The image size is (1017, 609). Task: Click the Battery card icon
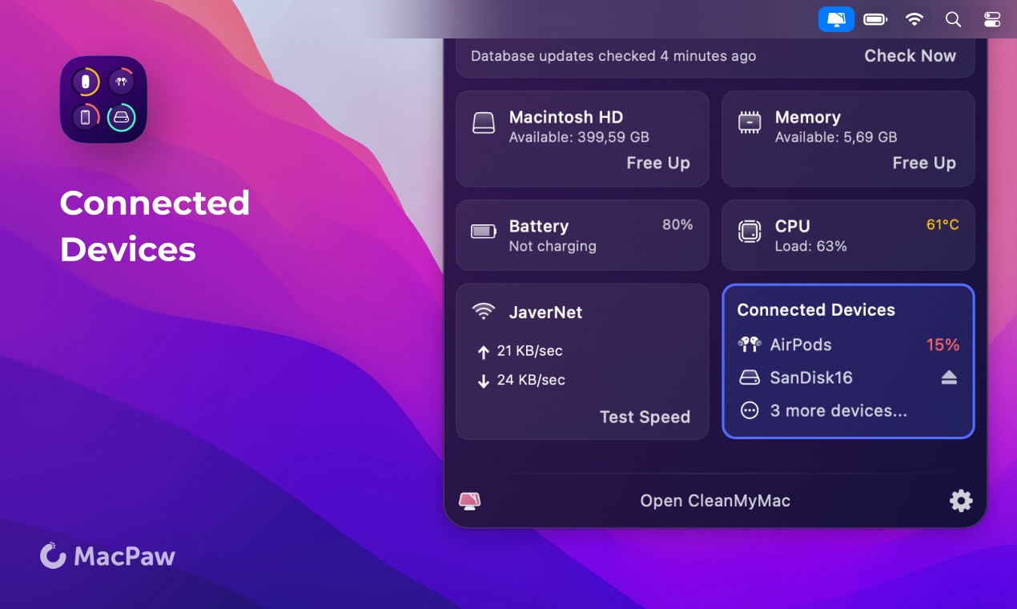pos(484,232)
